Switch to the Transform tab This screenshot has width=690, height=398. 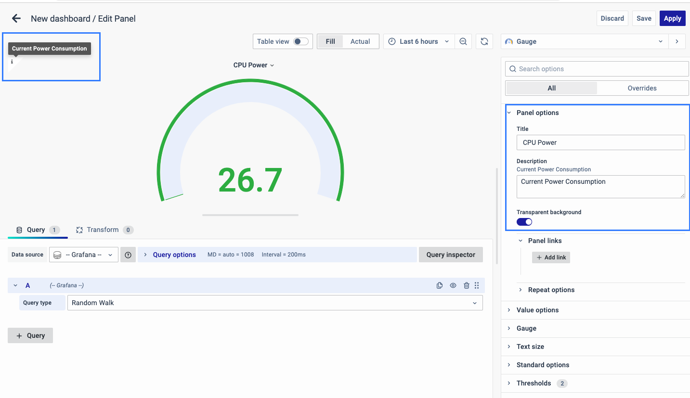point(103,230)
